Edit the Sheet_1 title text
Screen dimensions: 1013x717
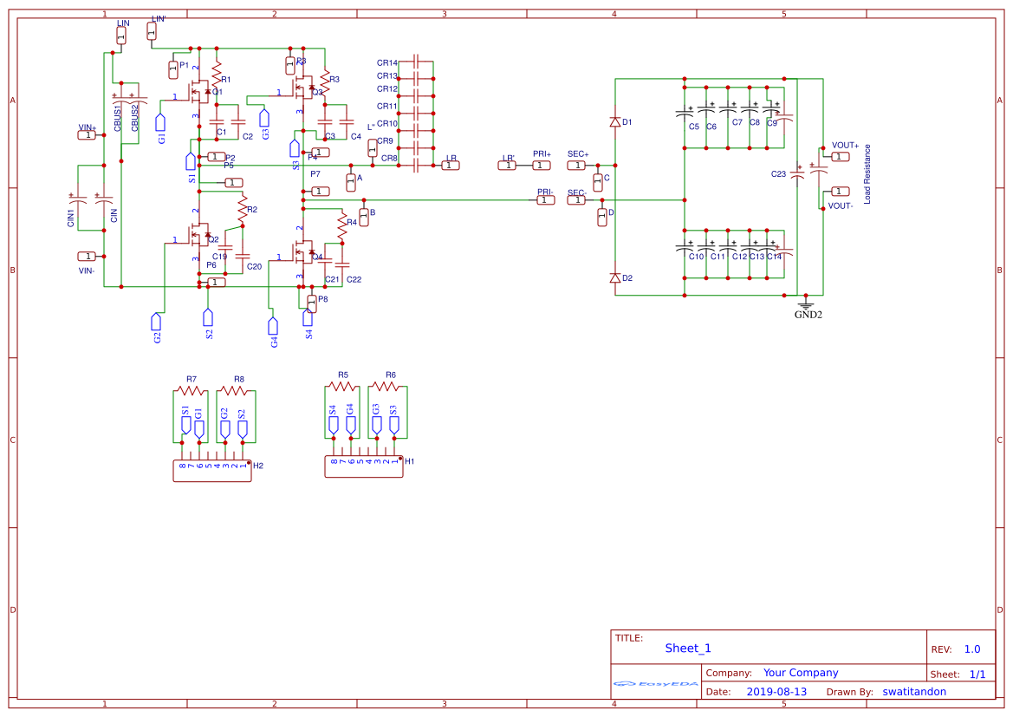pyautogui.click(x=685, y=648)
